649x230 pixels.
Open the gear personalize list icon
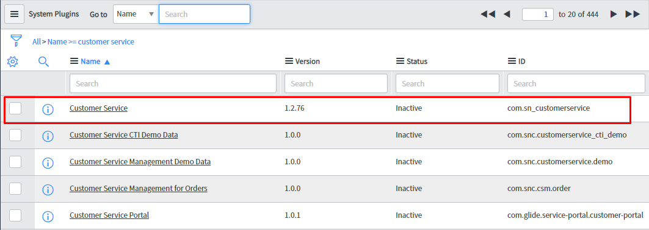pos(13,62)
